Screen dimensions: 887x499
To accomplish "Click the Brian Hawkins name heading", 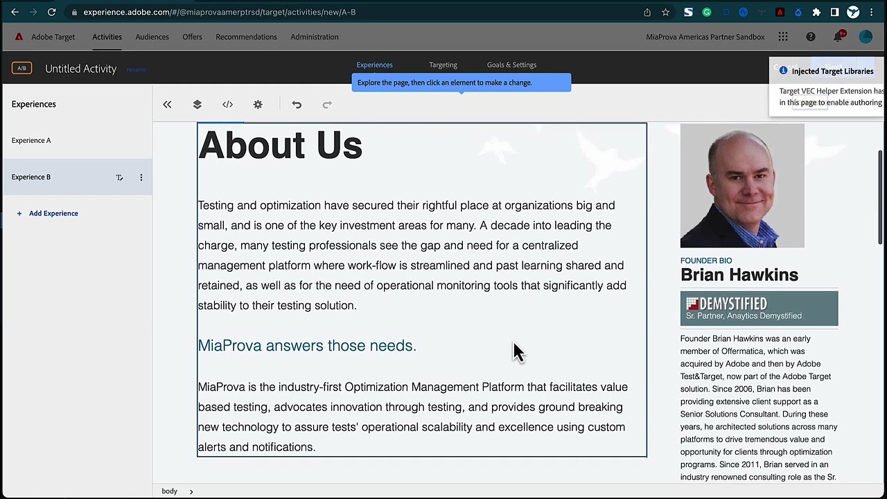I will click(x=739, y=275).
